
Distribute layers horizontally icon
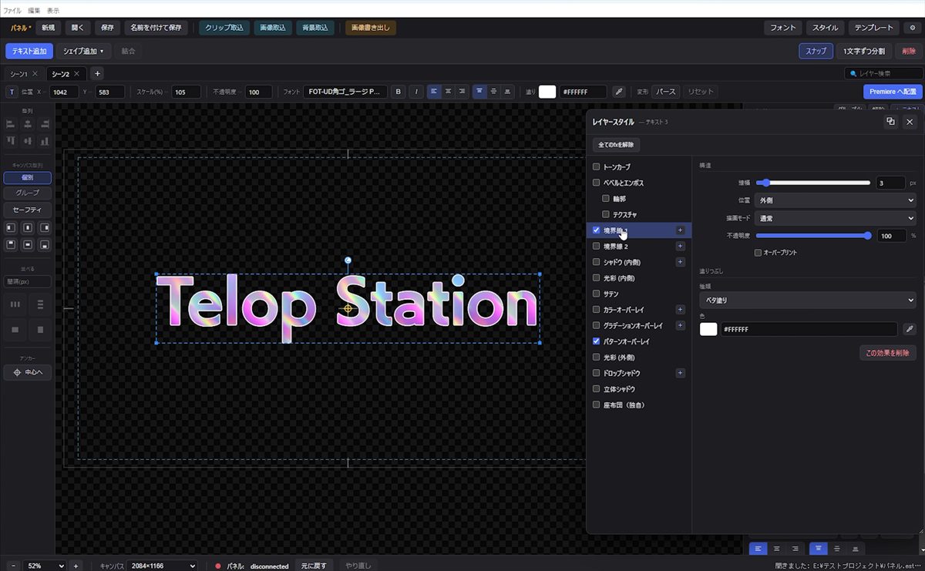pyautogui.click(x=15, y=304)
